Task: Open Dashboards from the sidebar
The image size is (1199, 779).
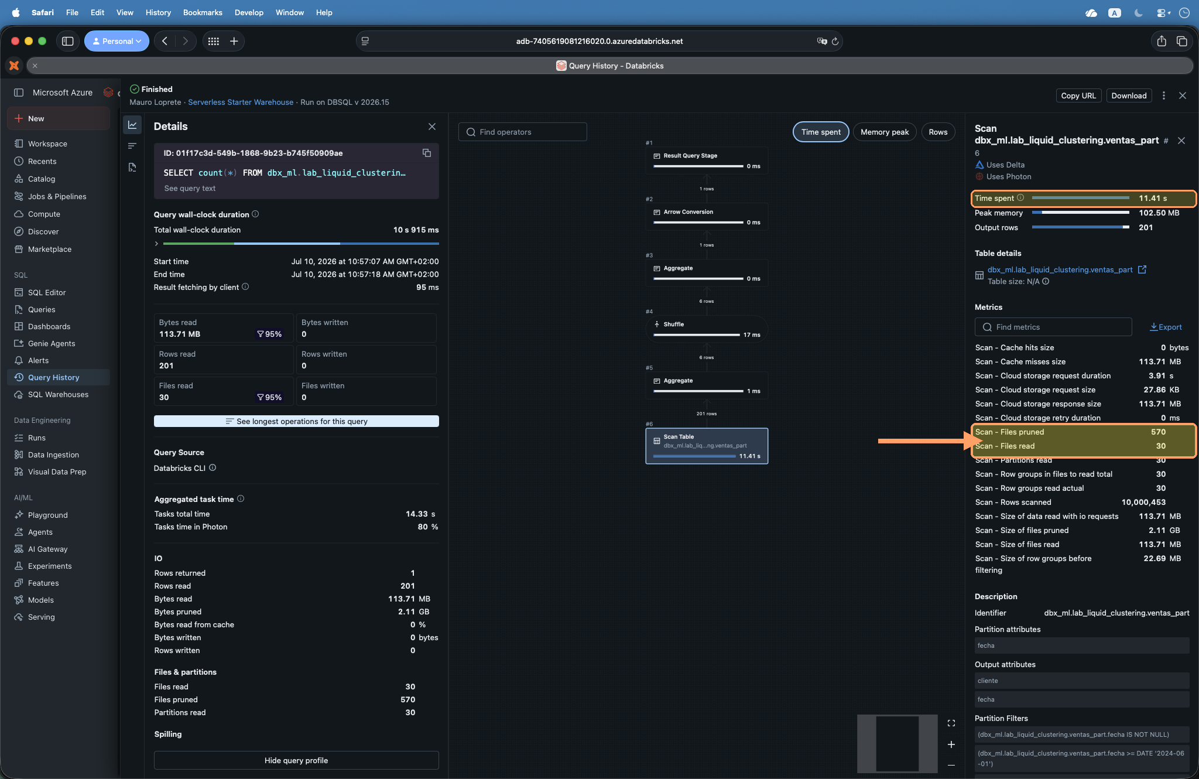Action: coord(49,326)
